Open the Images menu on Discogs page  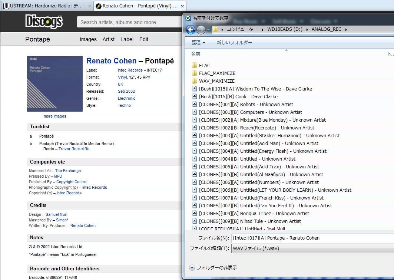(x=88, y=39)
